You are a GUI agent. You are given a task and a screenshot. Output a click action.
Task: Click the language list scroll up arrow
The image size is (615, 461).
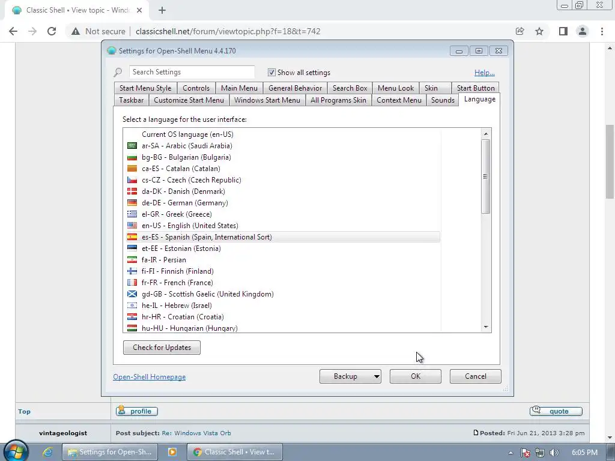point(486,134)
